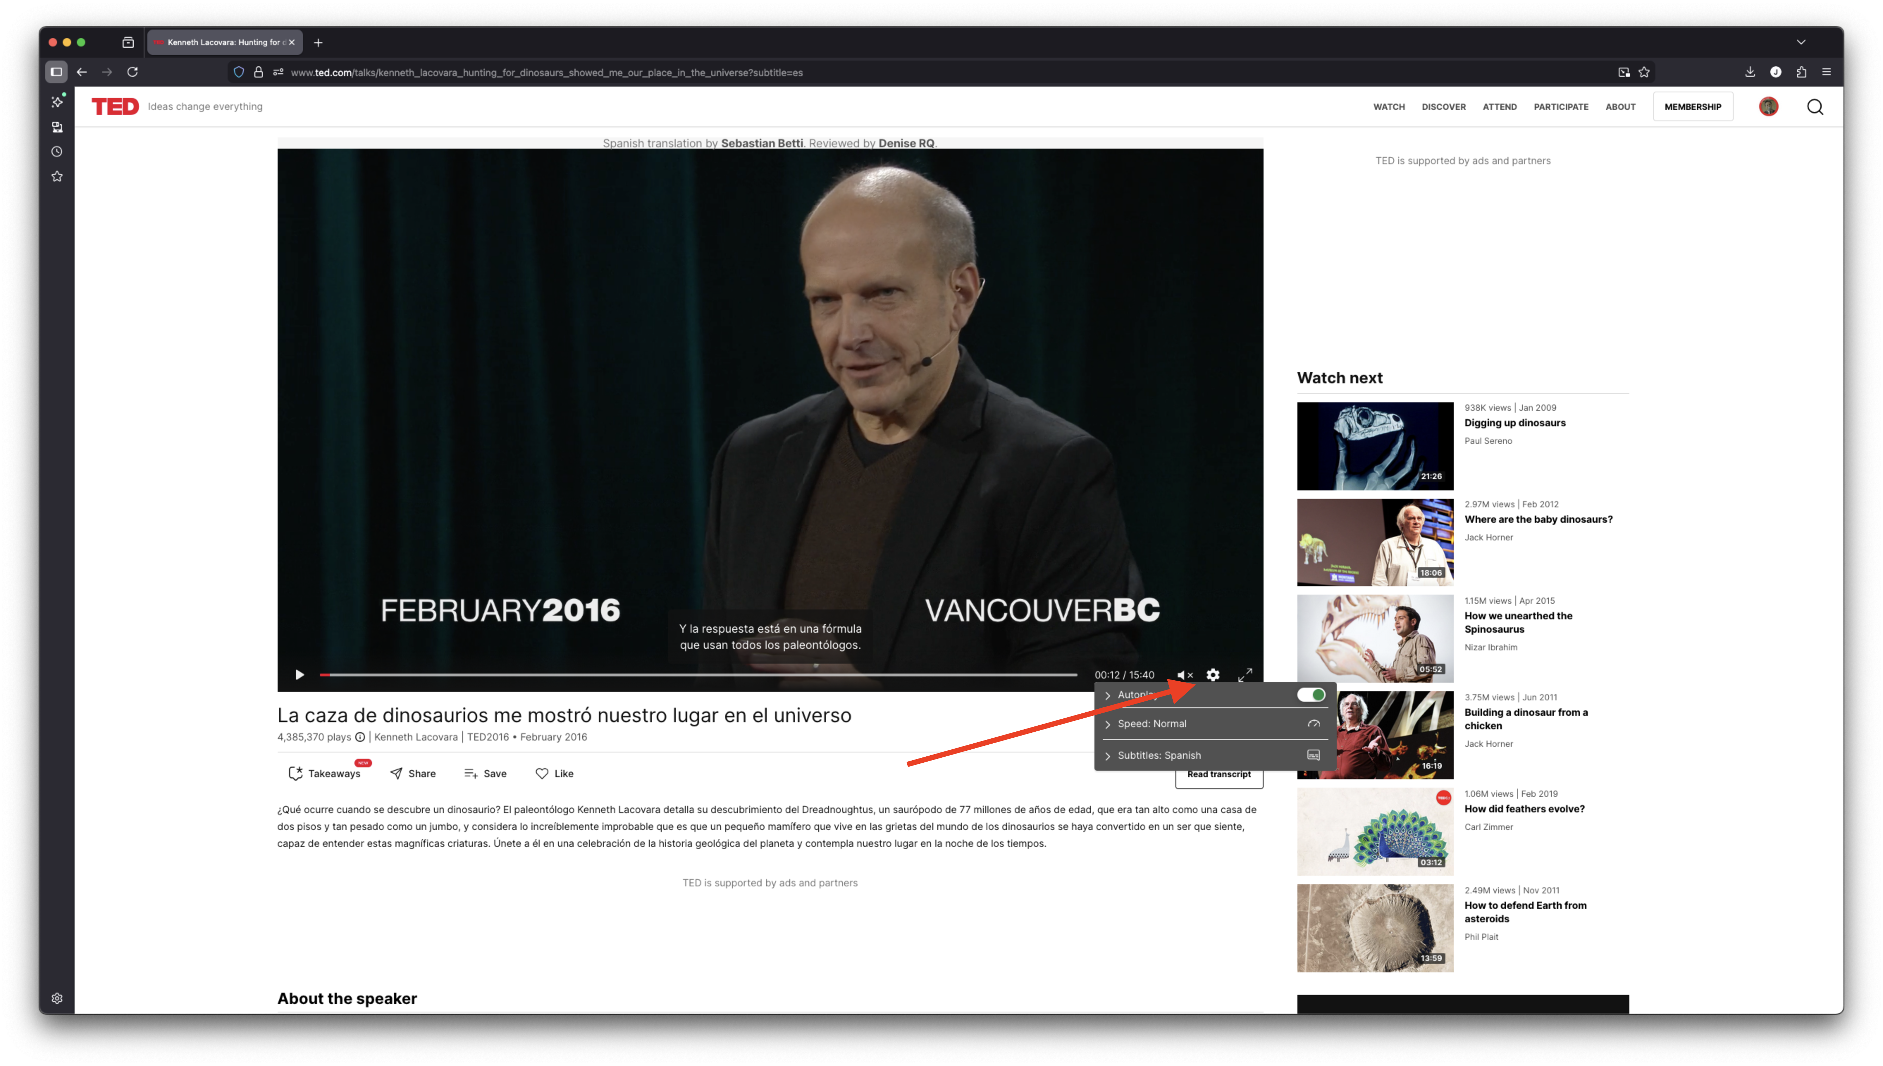This screenshot has height=1066, width=1883.
Task: Click the search magnifier icon
Action: [x=1815, y=107]
